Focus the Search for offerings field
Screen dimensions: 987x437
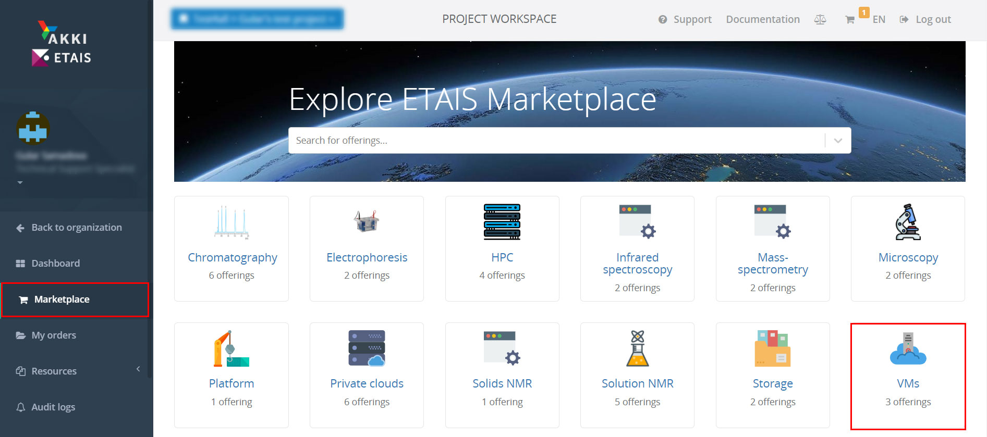tap(558, 141)
